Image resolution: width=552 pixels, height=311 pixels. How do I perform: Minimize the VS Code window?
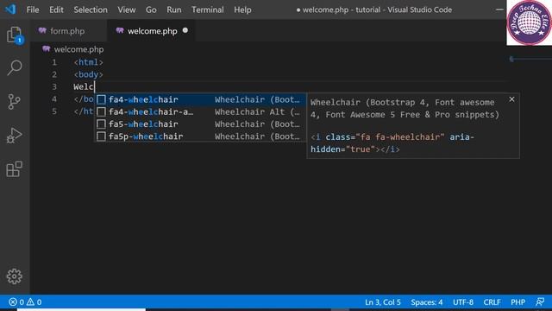(x=499, y=10)
